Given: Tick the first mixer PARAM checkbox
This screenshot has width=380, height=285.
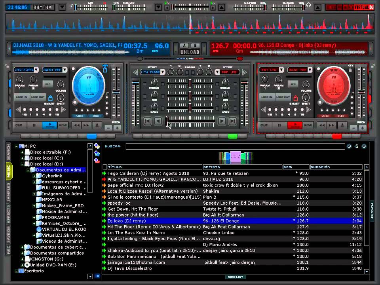Looking at the screenshot, I should [x=187, y=72].
